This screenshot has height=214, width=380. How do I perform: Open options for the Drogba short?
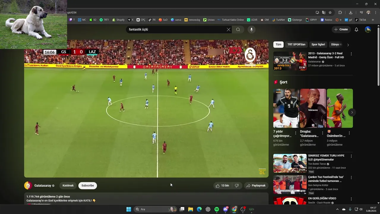[x=322, y=133]
